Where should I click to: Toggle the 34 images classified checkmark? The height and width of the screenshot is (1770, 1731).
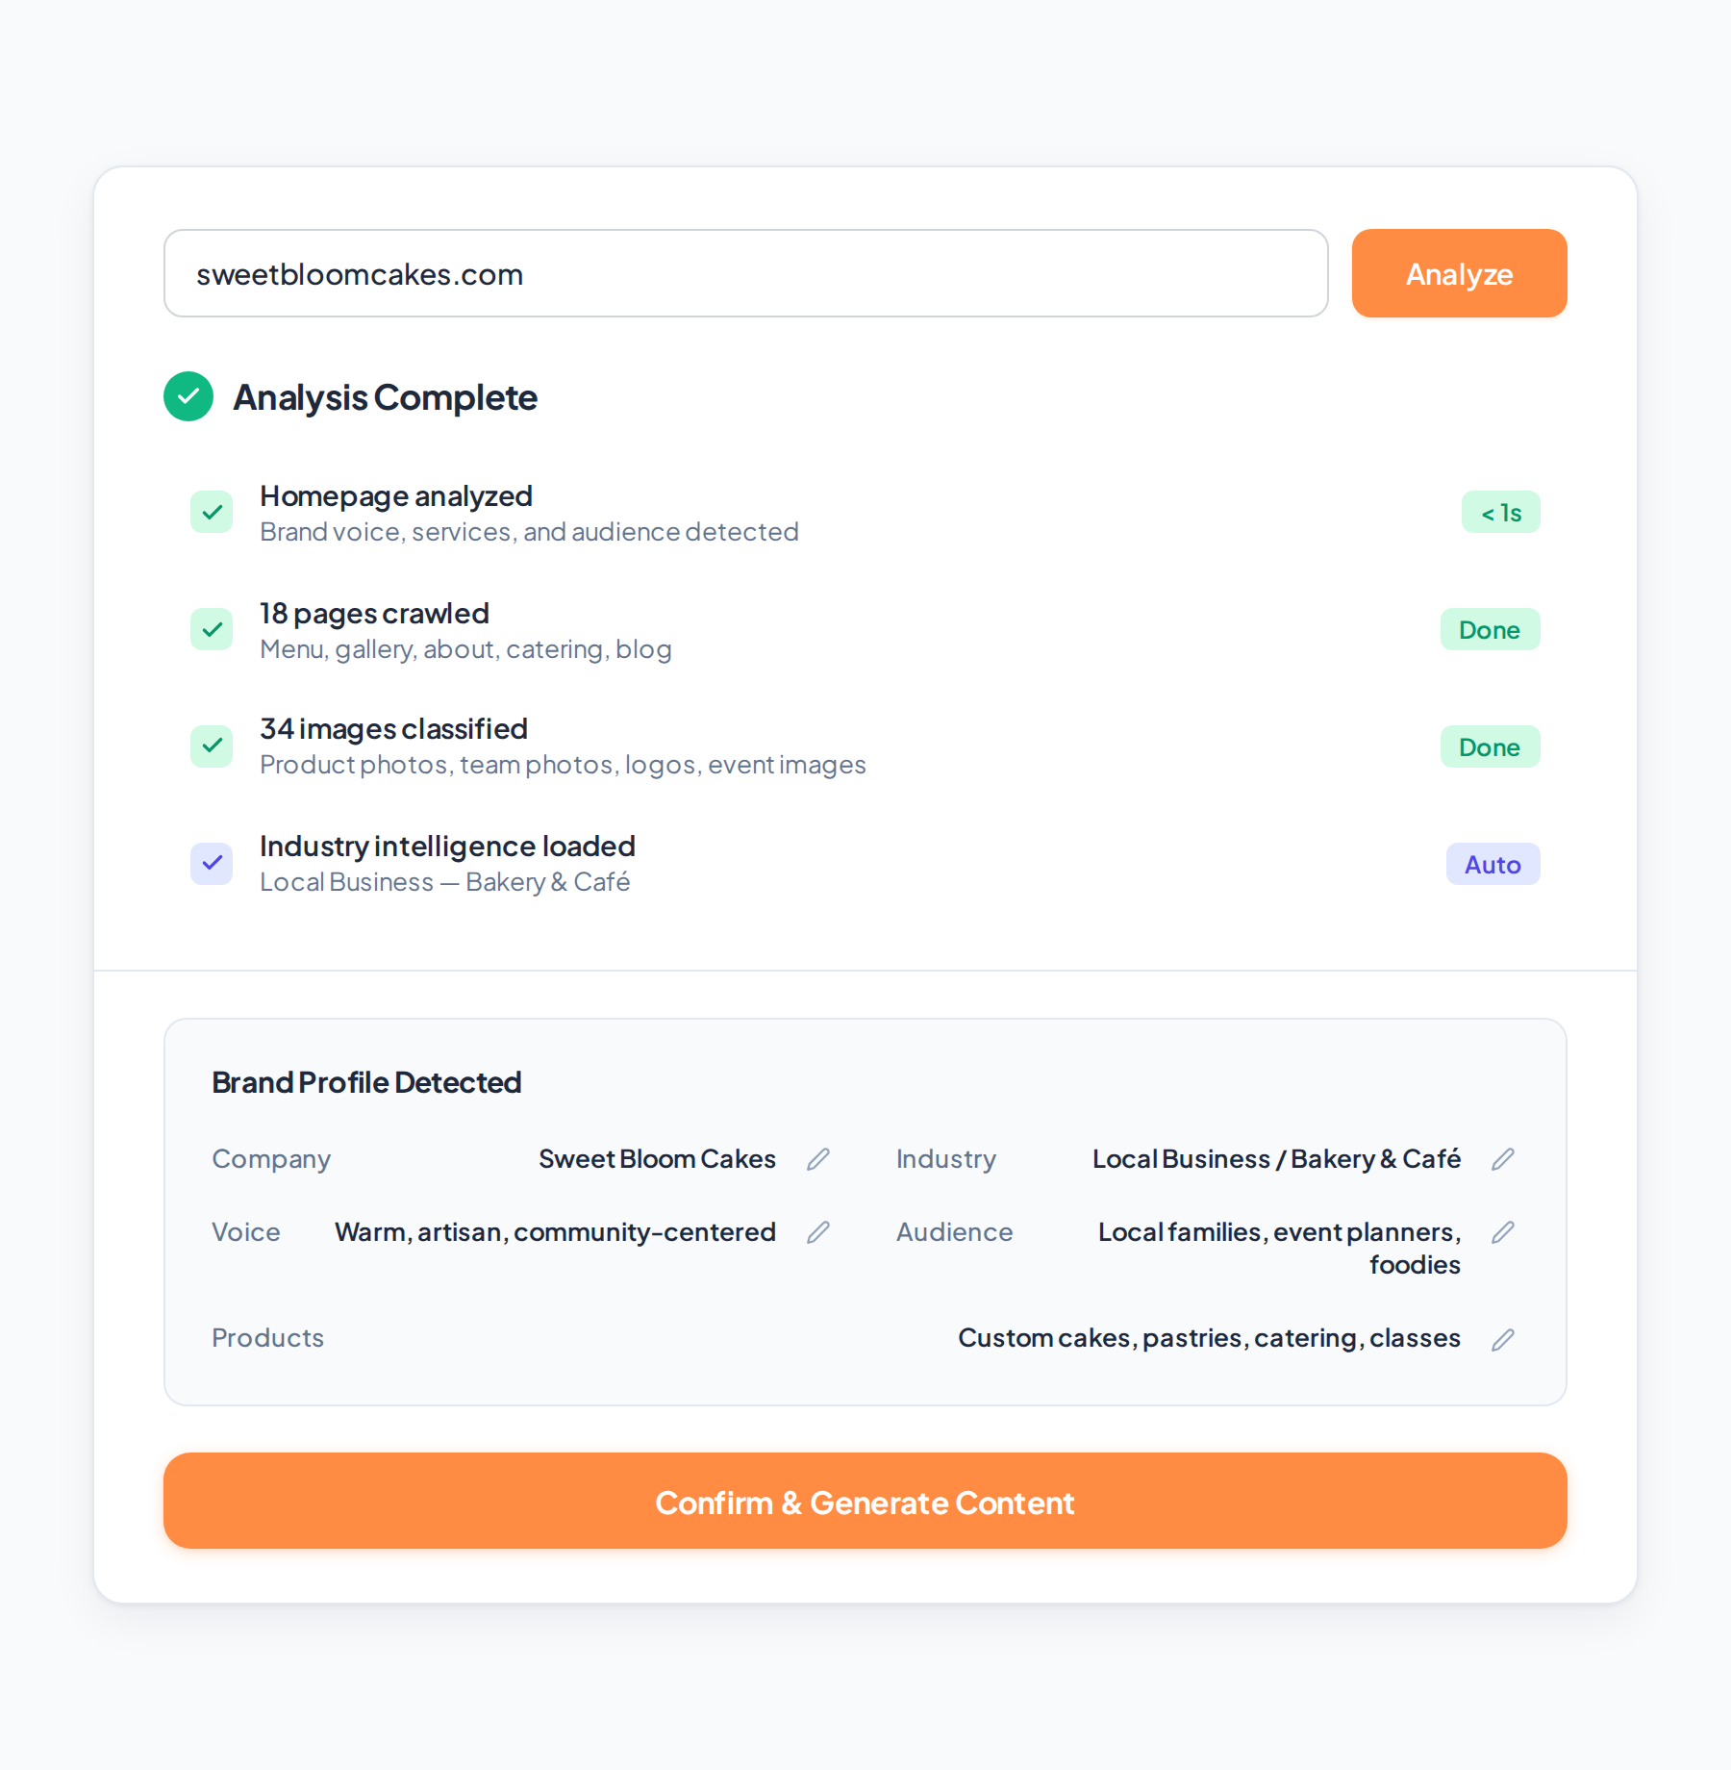pos(212,746)
